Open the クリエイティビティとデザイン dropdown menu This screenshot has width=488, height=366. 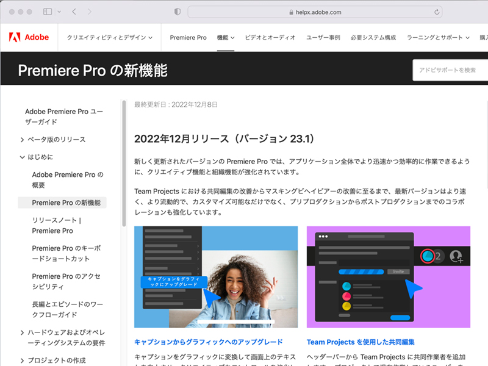[x=108, y=37]
